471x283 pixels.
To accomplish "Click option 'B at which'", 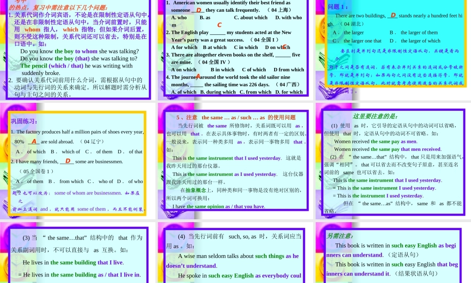I will (x=214, y=47).
